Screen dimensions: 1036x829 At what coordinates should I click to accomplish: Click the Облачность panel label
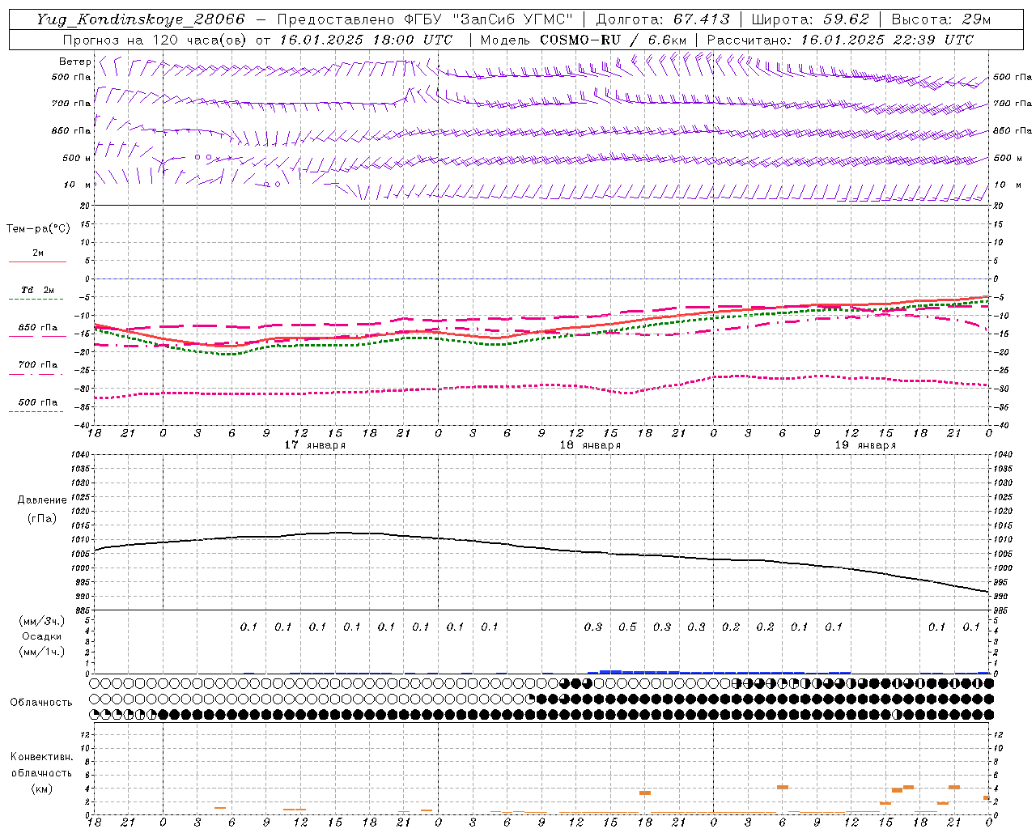click(x=41, y=703)
